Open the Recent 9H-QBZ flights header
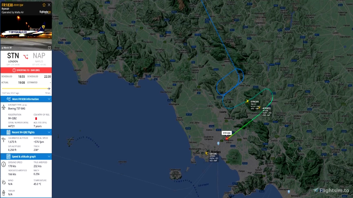The width and height of the screenshot is (353, 198). (x=26, y=132)
